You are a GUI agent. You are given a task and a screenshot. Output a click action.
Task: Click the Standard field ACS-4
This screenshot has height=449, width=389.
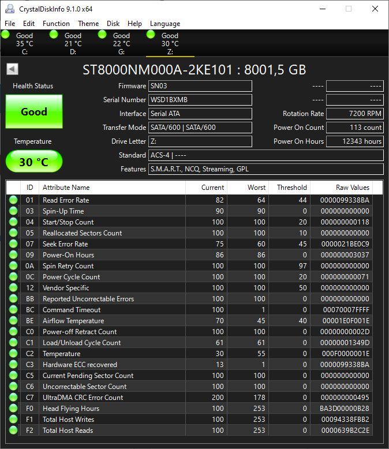266,155
